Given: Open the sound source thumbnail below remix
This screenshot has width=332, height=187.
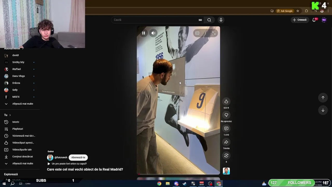Looking at the screenshot, I should pyautogui.click(x=226, y=171).
